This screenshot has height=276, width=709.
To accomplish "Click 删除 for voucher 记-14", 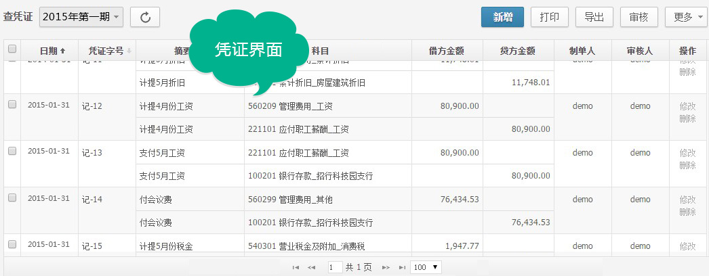I will [x=687, y=212].
